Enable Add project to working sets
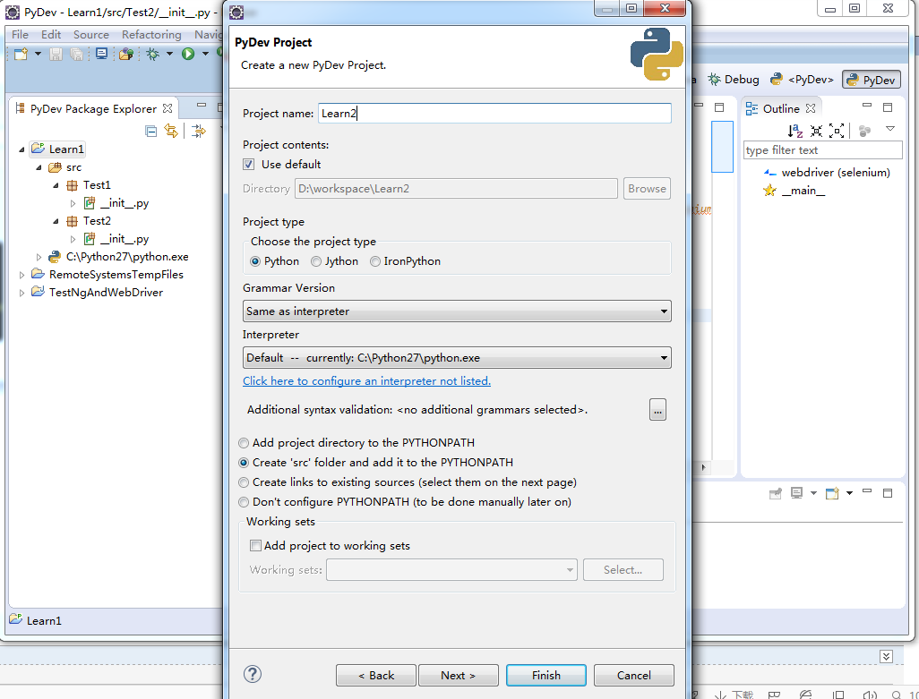Image resolution: width=919 pixels, height=699 pixels. (x=255, y=546)
